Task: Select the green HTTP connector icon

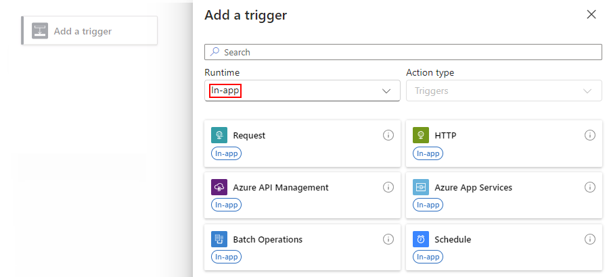Action: click(421, 135)
